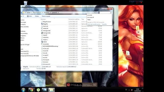
Task: Select the mapistub DLL icon
Action: (x=42, y=37)
